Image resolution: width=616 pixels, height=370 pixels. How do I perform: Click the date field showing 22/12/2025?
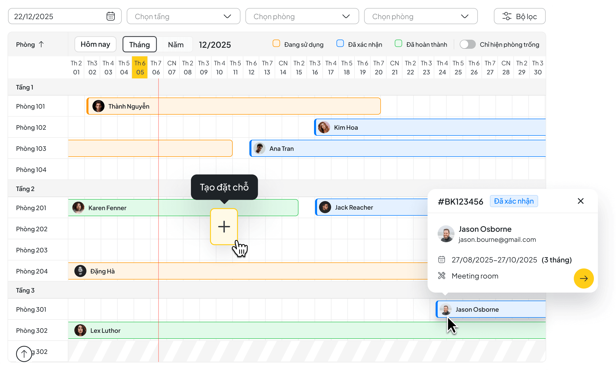click(65, 16)
